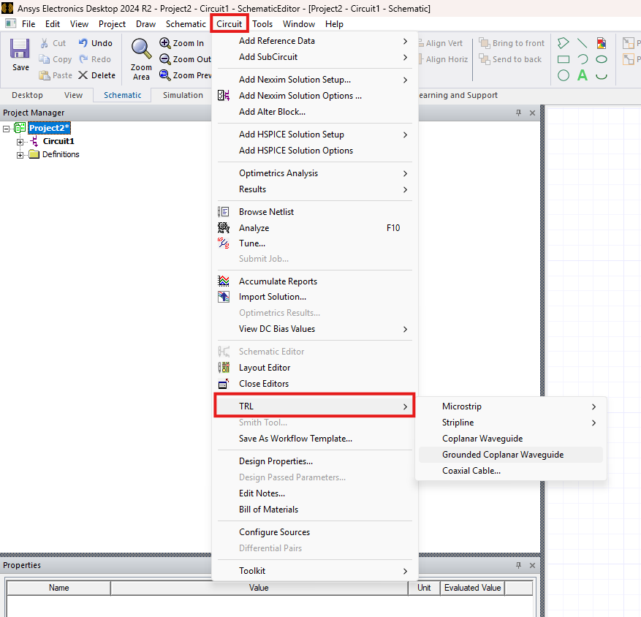
Task: Choose Grounded Coplanar Waveguide from TRL submenu
Action: [x=503, y=455]
